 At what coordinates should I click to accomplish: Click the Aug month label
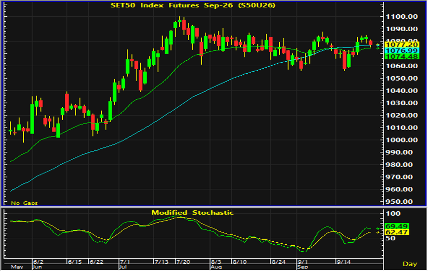tap(216, 267)
